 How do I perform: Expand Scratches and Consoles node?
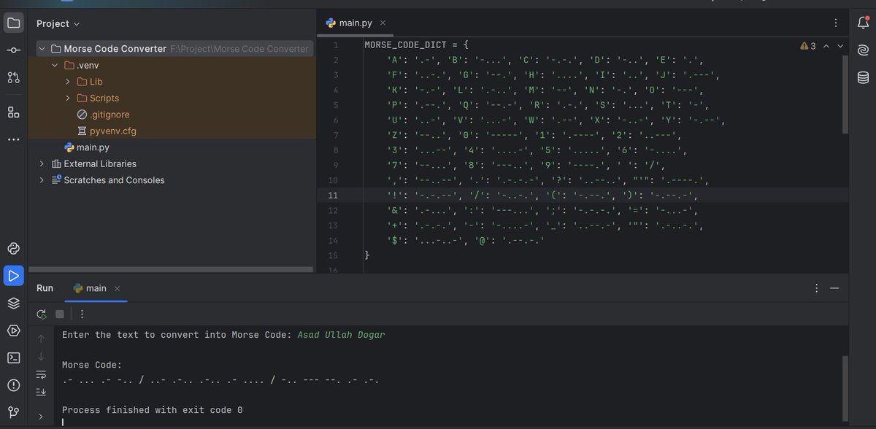click(42, 180)
